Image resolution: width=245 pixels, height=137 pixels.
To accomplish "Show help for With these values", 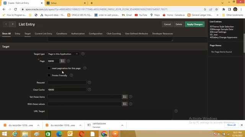I will click(131, 104).
